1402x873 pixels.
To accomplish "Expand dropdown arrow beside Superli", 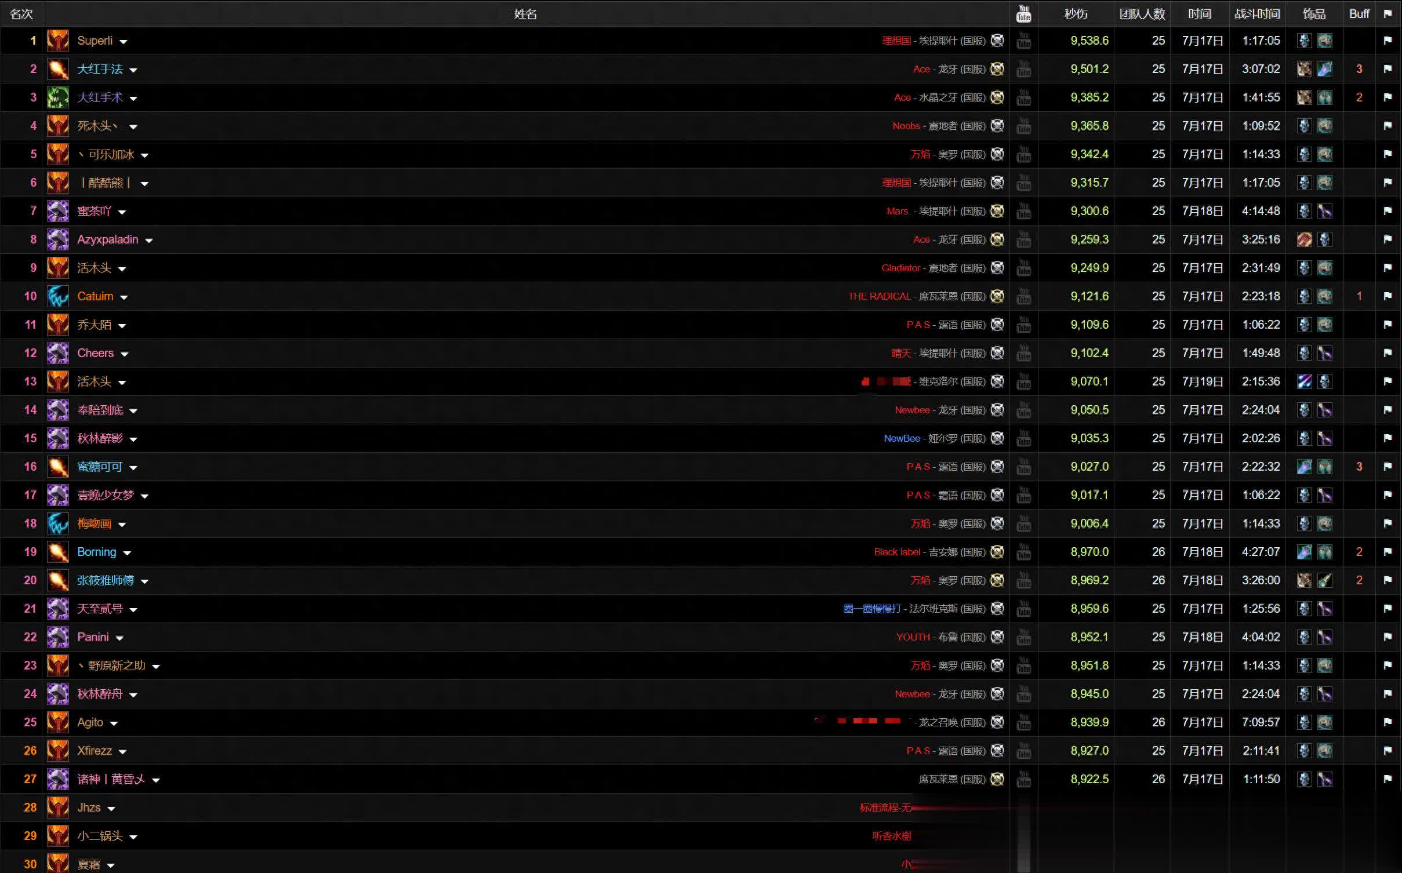I will coord(124,42).
